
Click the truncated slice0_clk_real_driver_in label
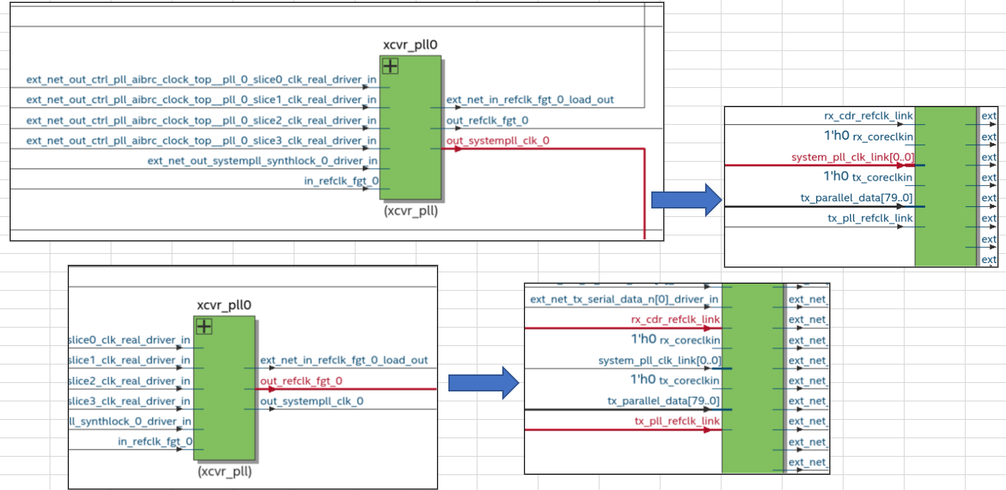[131, 340]
